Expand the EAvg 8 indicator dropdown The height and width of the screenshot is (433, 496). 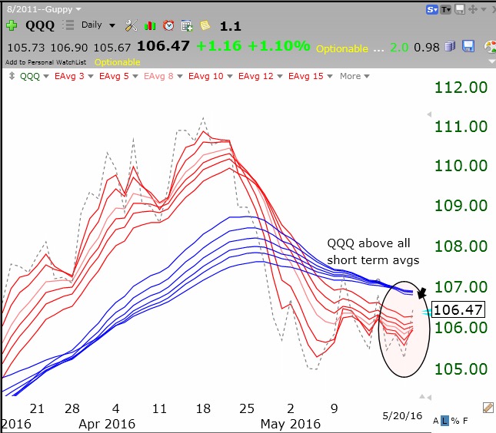pos(180,76)
